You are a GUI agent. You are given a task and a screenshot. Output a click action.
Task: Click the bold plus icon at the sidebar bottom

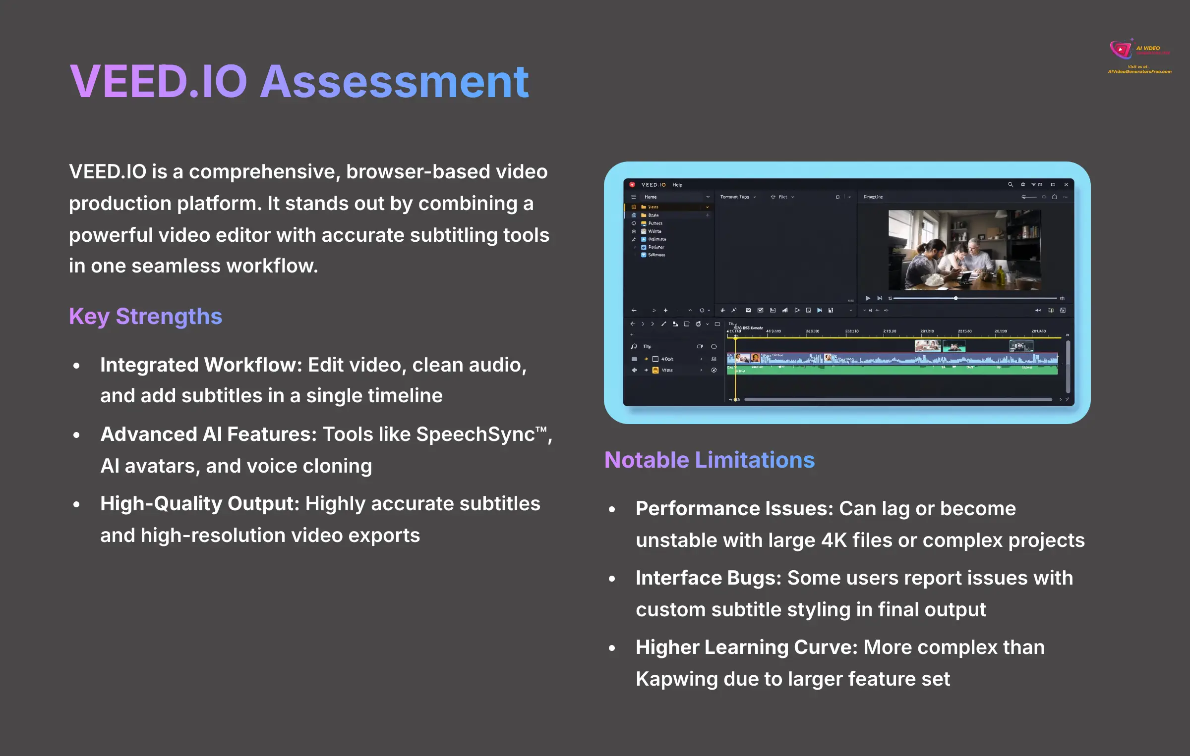(665, 311)
